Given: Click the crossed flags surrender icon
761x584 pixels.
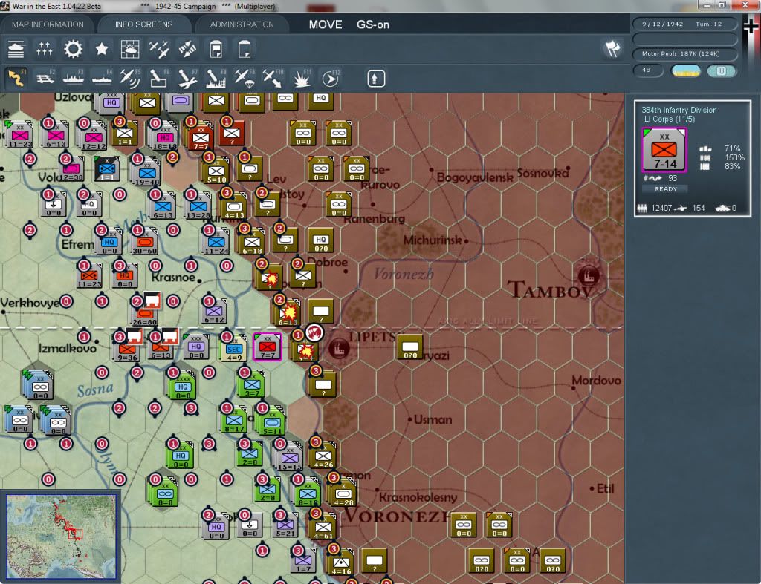Looking at the screenshot, I should tap(612, 48).
